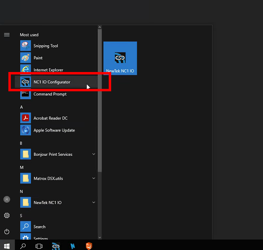Screen dimensions: 263x250
Task: Open the Search app entry
Action: coord(39,227)
